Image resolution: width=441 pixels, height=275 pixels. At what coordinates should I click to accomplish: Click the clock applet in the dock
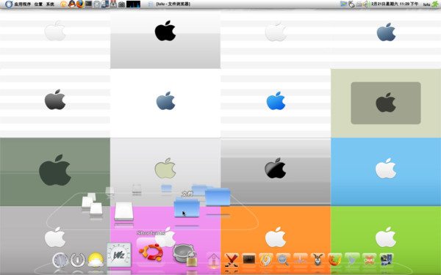(x=60, y=260)
